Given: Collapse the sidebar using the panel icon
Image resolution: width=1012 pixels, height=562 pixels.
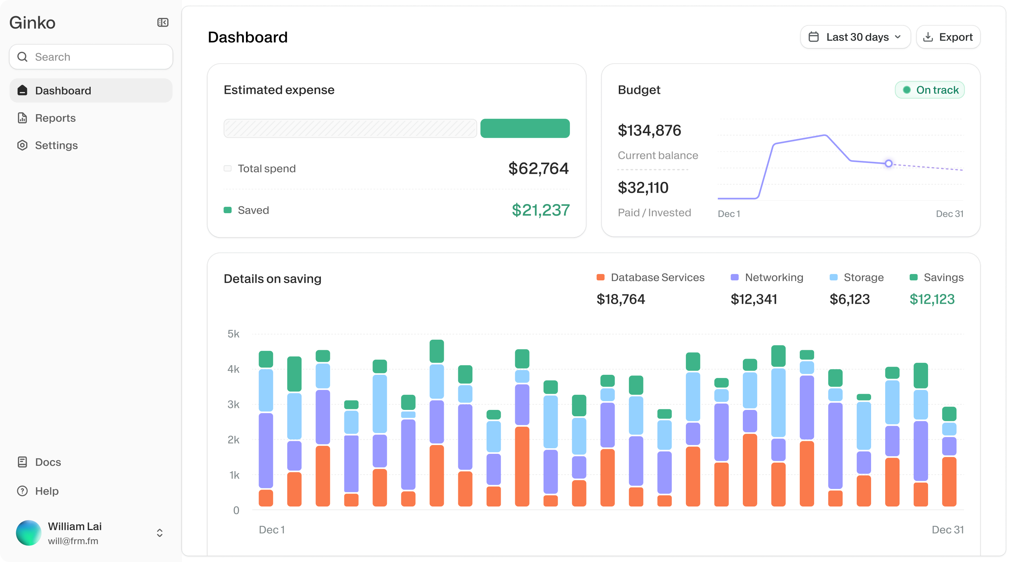Looking at the screenshot, I should [x=163, y=22].
